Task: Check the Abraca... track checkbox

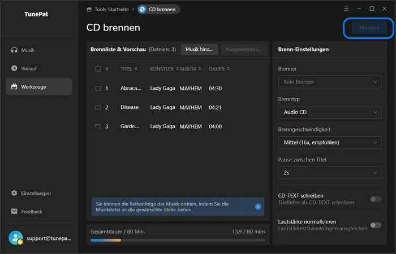Action: [98, 89]
